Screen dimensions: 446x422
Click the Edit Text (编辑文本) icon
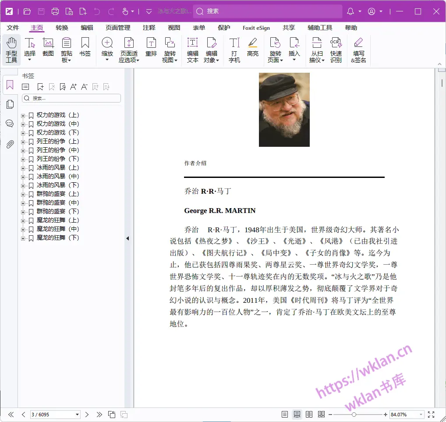[x=193, y=50]
